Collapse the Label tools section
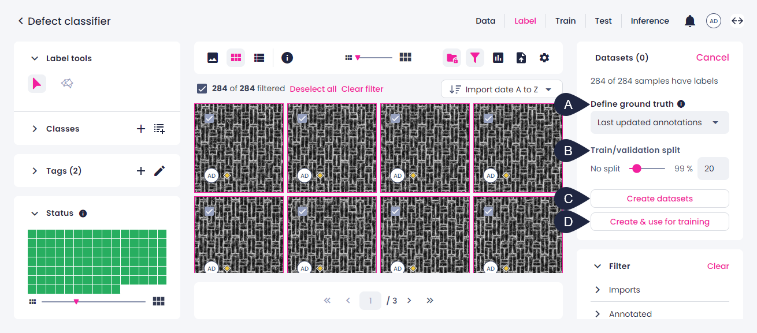 point(35,58)
